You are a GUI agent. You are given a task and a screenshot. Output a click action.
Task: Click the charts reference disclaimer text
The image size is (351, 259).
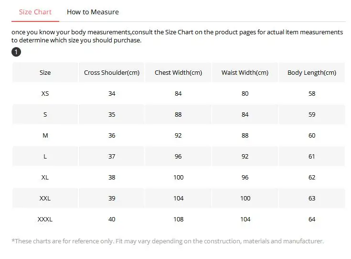tap(168, 241)
